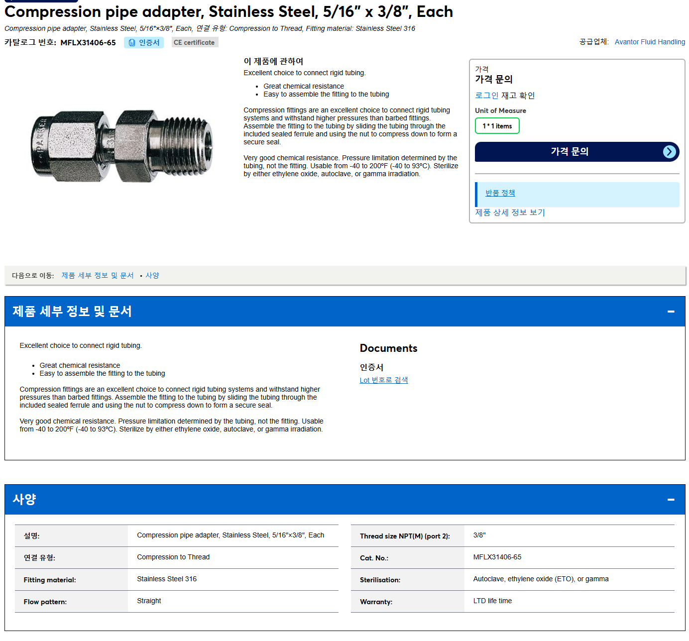
Task: Click the 인증서 badge button
Action: coord(144,43)
